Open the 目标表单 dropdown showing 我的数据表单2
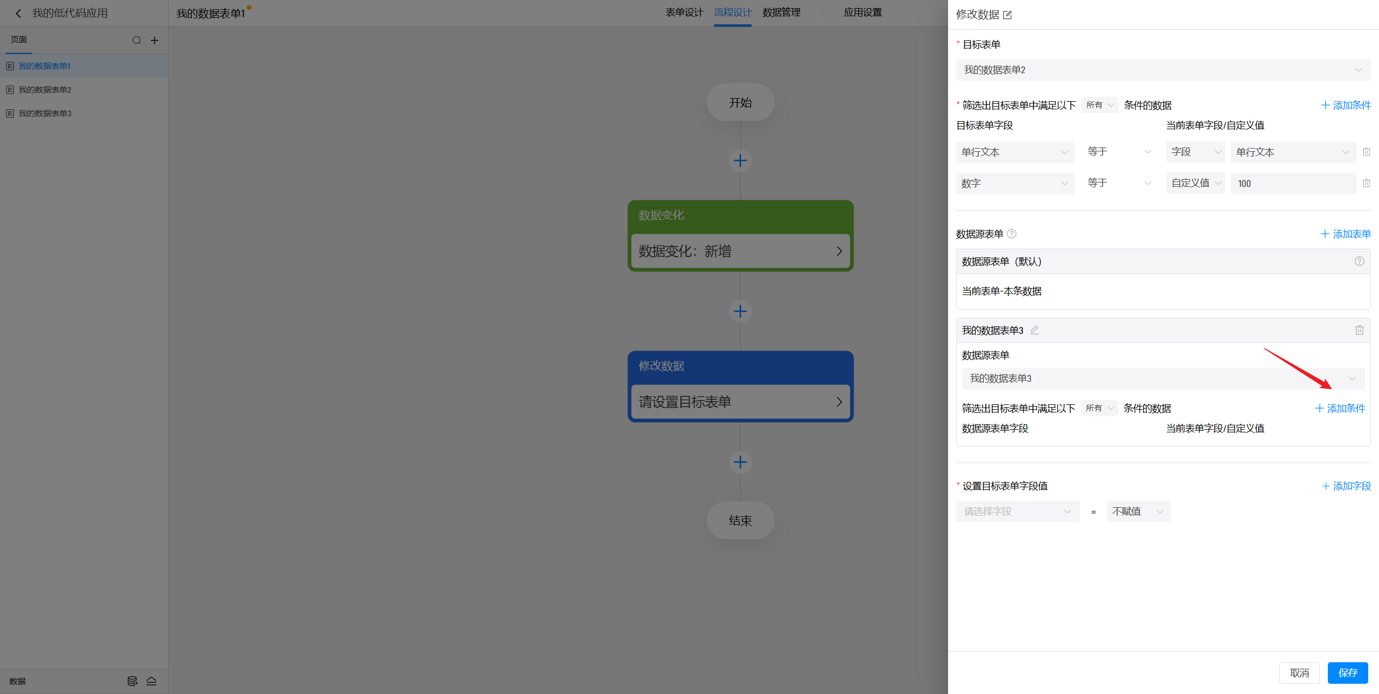Viewport: 1379px width, 694px height. [x=1162, y=70]
